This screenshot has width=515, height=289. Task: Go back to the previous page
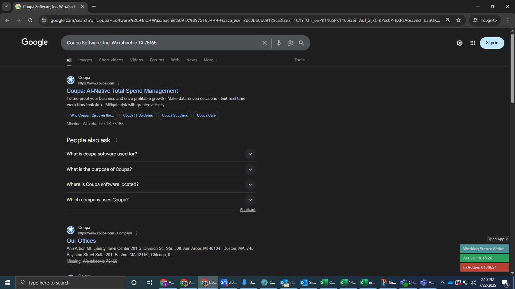pos(7,20)
